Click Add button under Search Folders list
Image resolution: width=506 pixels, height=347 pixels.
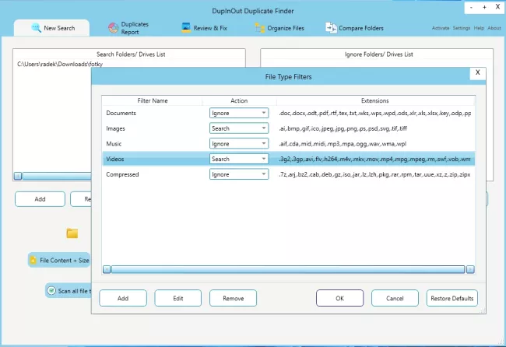coord(40,199)
